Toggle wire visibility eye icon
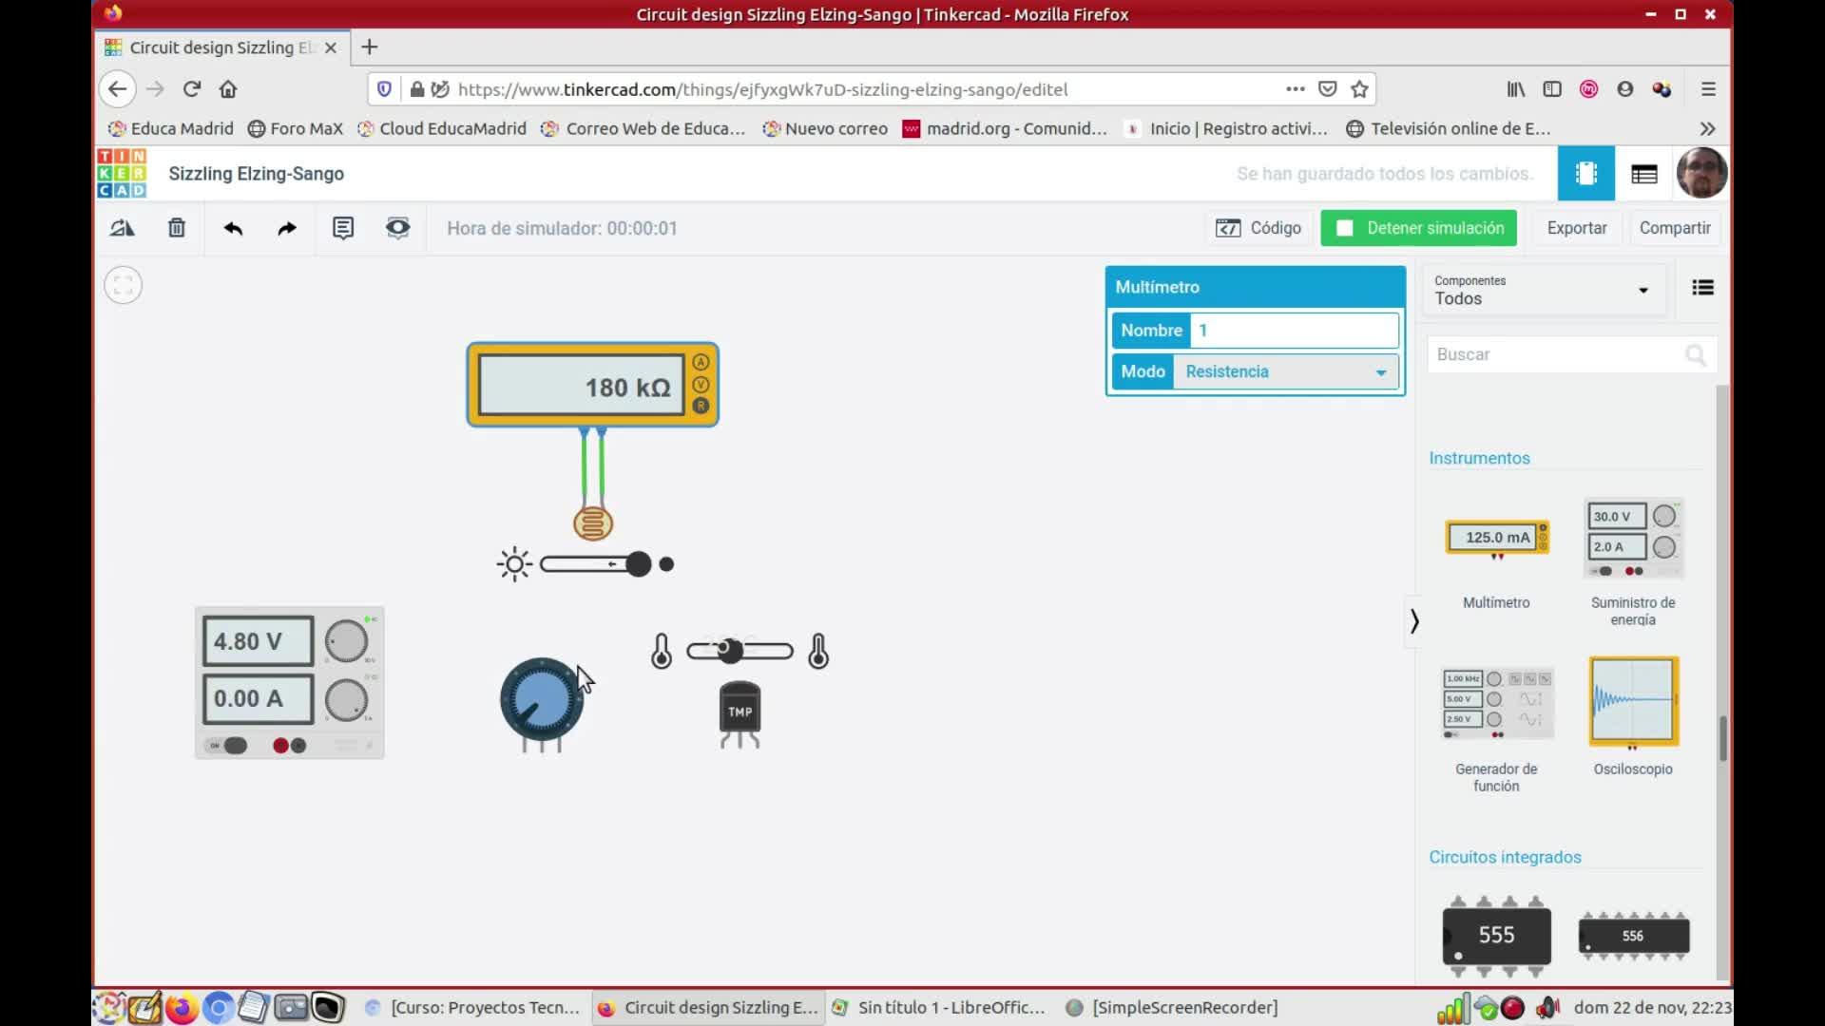Image resolution: width=1825 pixels, height=1026 pixels. [x=397, y=228]
